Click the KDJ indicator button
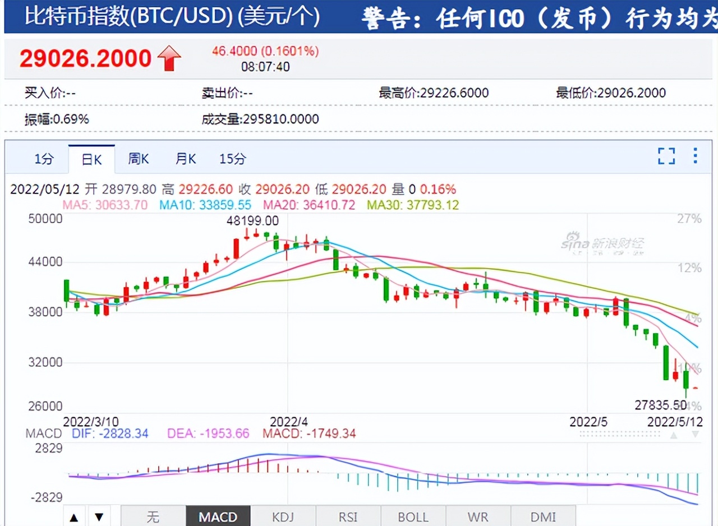The height and width of the screenshot is (526, 718). pyautogui.click(x=283, y=516)
